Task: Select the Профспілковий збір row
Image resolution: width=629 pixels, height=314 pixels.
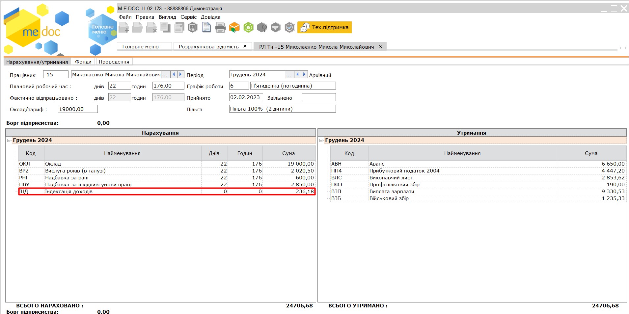Action: coord(479,185)
